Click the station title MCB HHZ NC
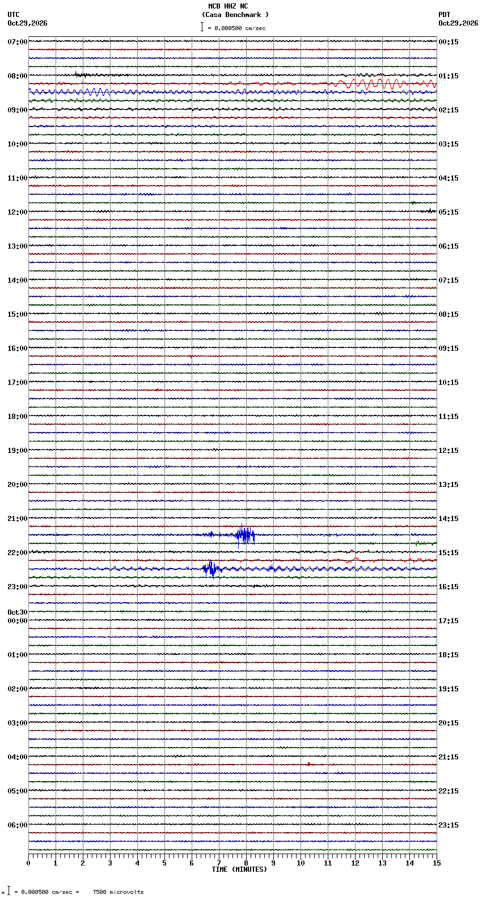482x899 pixels. [228, 6]
